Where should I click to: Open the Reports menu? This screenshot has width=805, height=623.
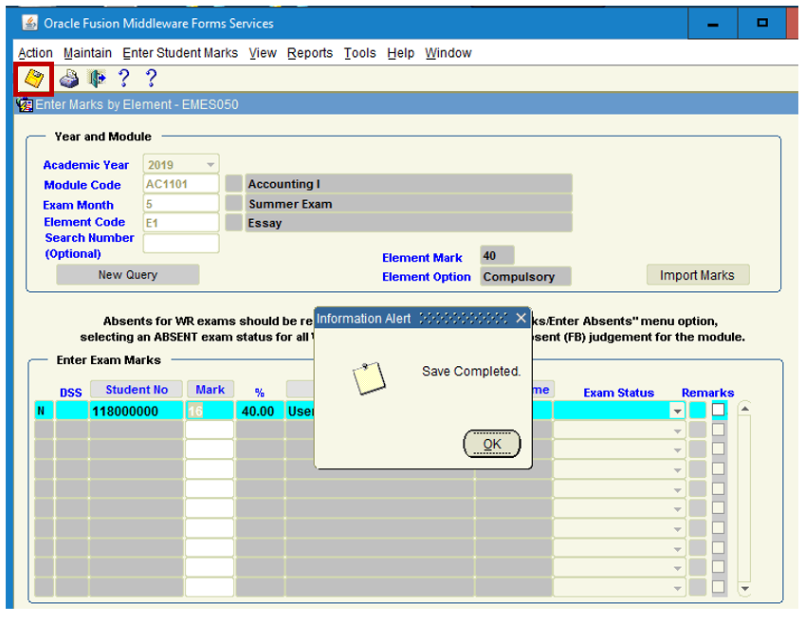click(309, 53)
